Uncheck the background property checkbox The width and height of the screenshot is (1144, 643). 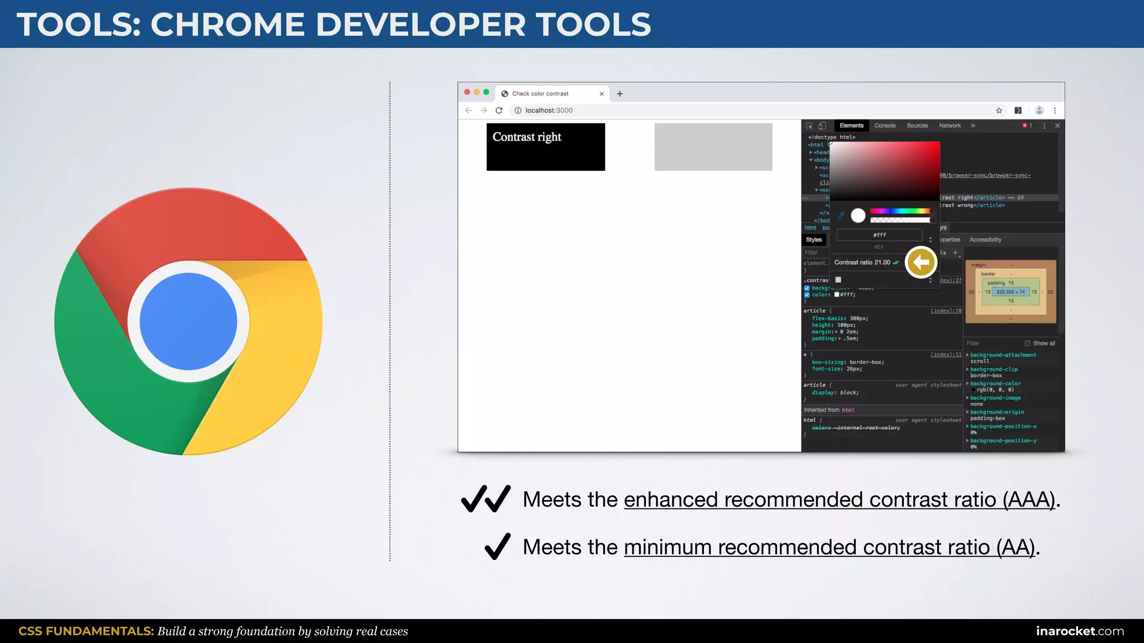click(807, 288)
